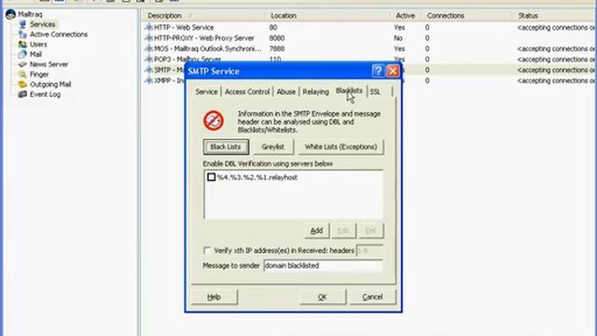Image resolution: width=597 pixels, height=336 pixels.
Task: Toggle Verify xth IP address(es) checkbox
Action: point(207,251)
